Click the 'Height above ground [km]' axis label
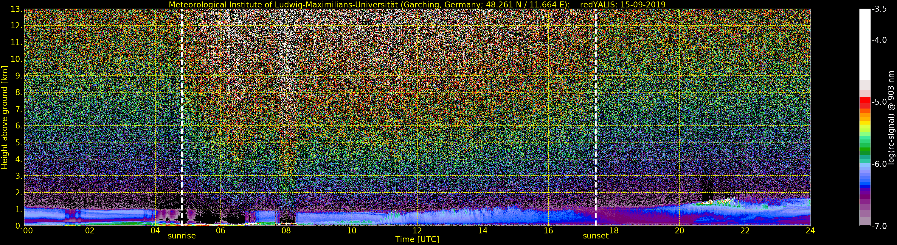 [x=4, y=117]
